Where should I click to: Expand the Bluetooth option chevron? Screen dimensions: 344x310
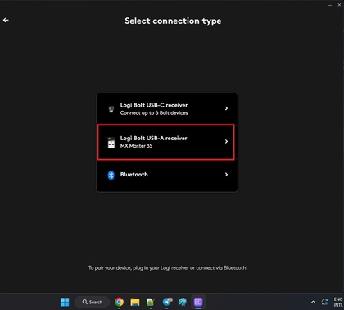pyautogui.click(x=226, y=175)
